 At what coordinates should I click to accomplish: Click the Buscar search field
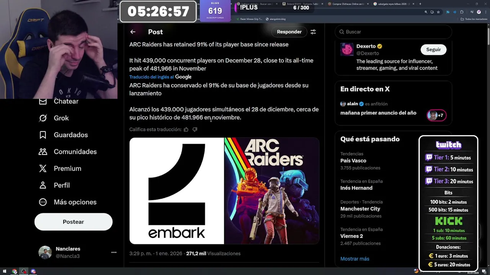tap(393, 32)
